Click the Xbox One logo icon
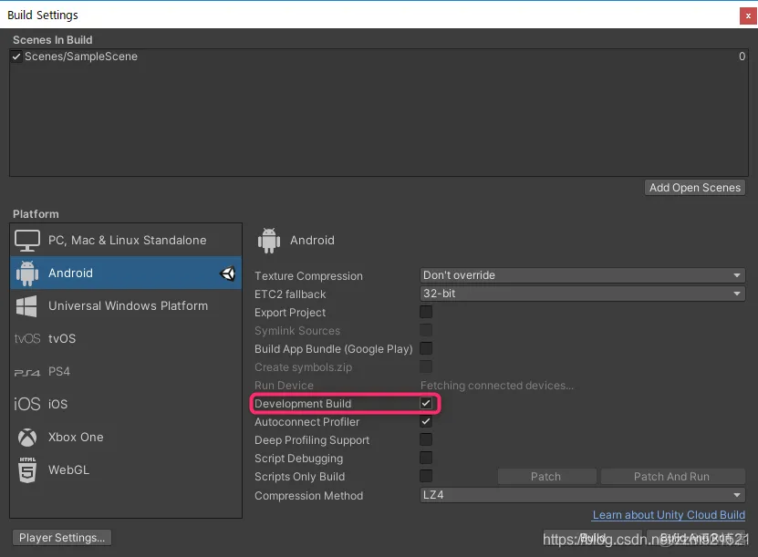The width and height of the screenshot is (758, 557). coord(27,438)
